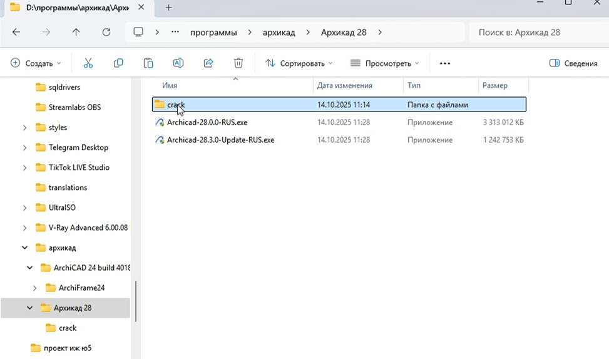Image resolution: width=609 pixels, height=359 pixels.
Task: Click the This PC monitor icon in address bar
Action: (138, 33)
